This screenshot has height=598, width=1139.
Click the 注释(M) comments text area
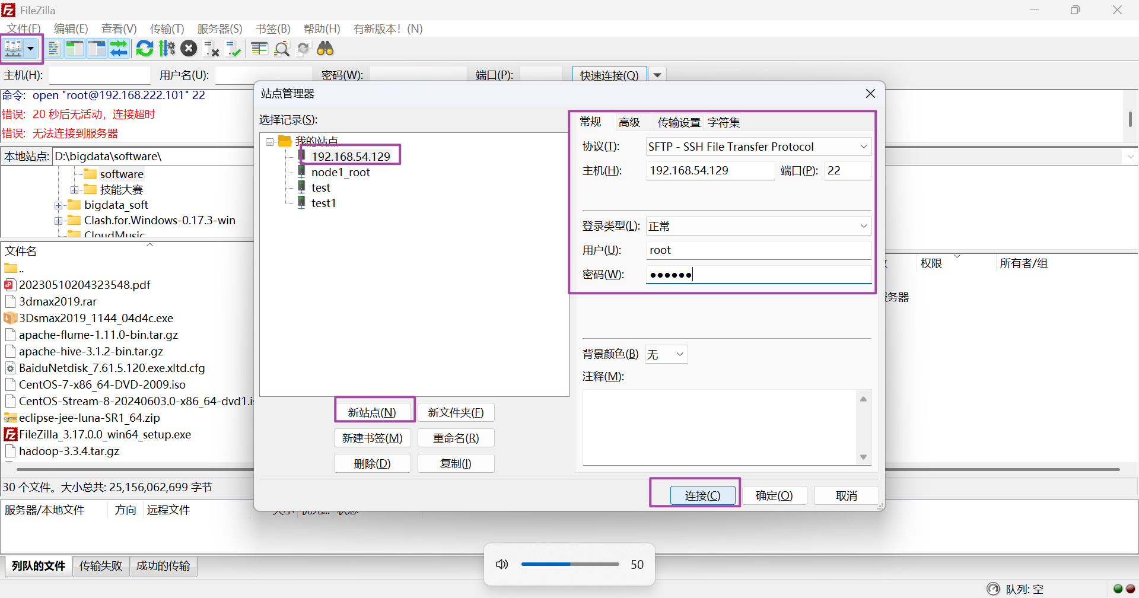click(720, 427)
